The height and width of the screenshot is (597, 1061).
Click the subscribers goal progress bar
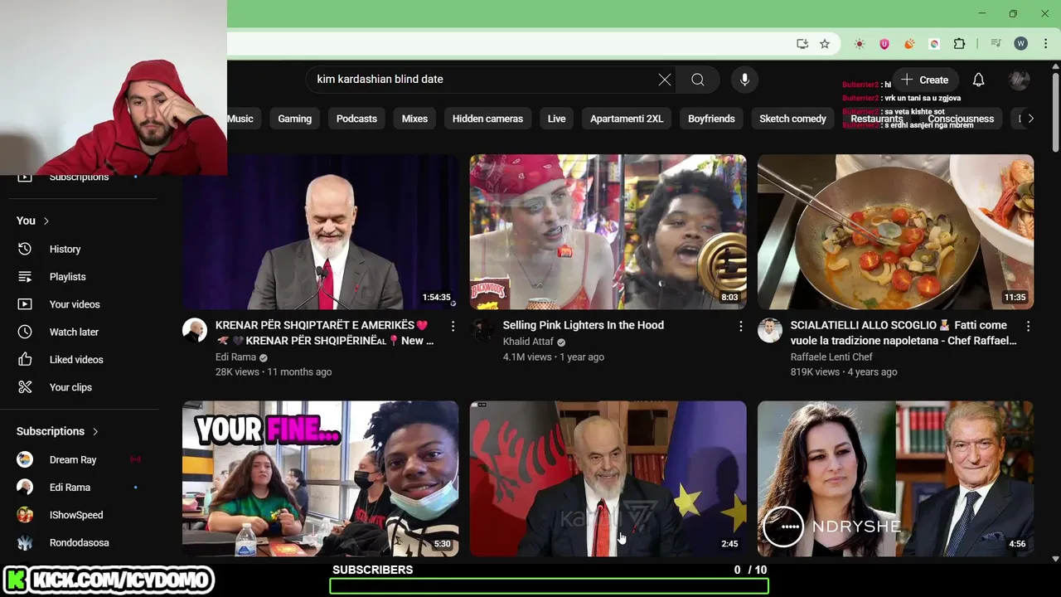(x=549, y=586)
